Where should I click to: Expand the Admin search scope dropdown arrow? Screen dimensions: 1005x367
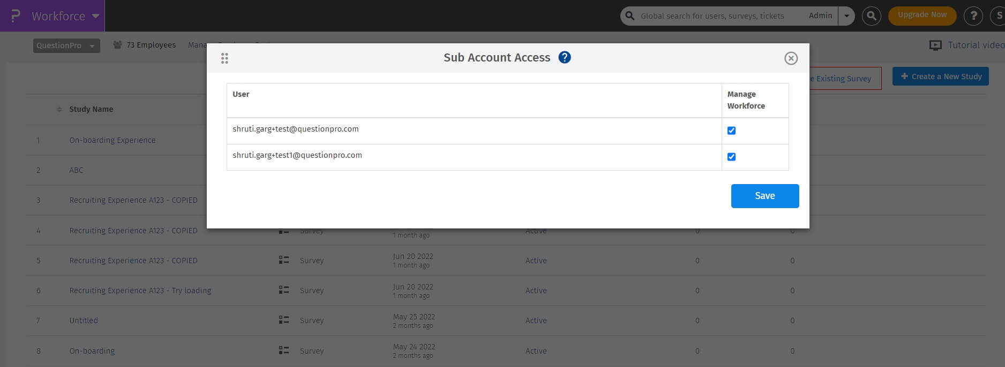(846, 16)
